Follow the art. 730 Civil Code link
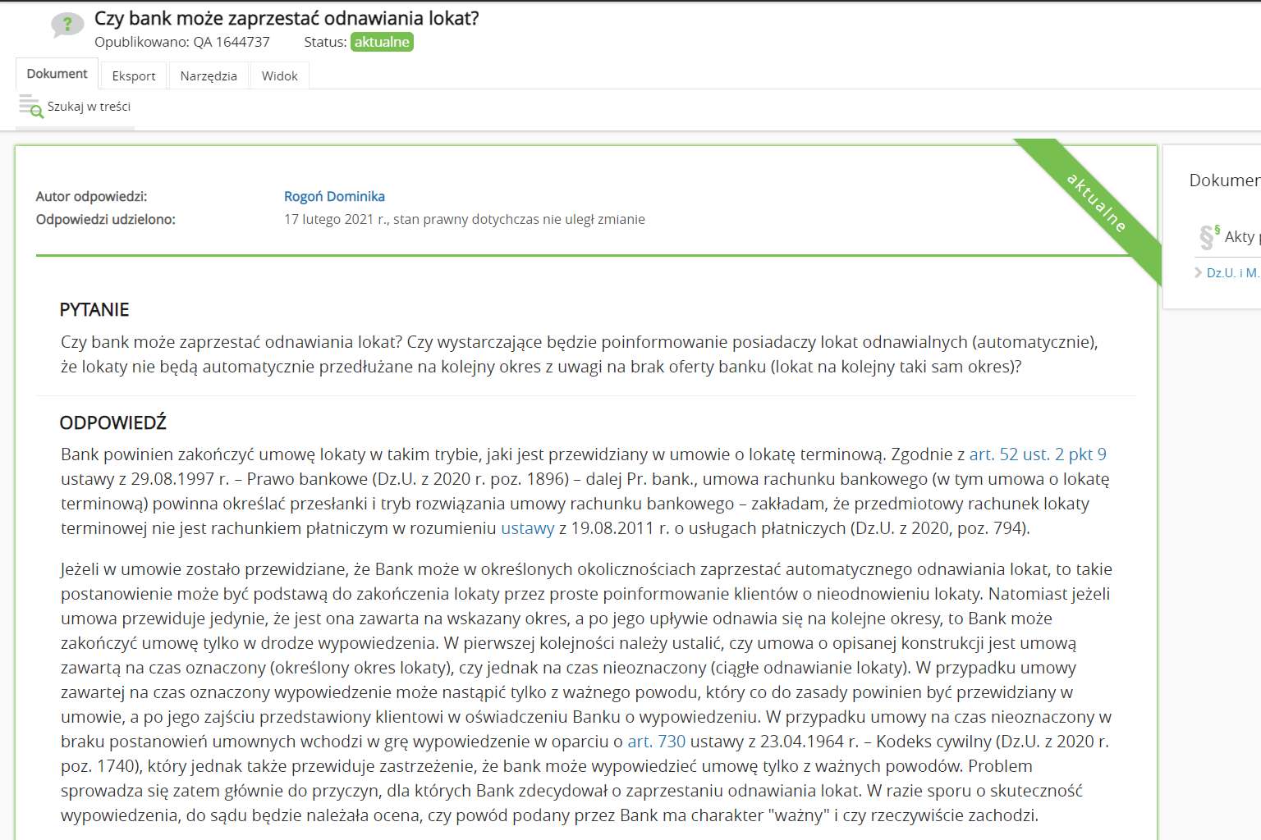Screen dimensions: 1261x840 (x=656, y=742)
